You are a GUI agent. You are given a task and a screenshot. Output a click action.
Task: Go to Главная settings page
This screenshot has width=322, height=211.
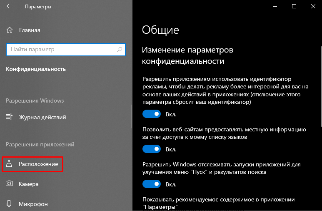click(30, 30)
